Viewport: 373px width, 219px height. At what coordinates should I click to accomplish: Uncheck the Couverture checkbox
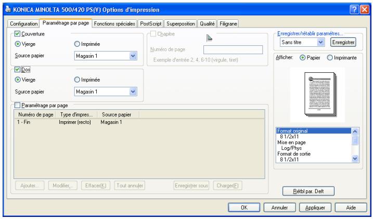click(17, 34)
